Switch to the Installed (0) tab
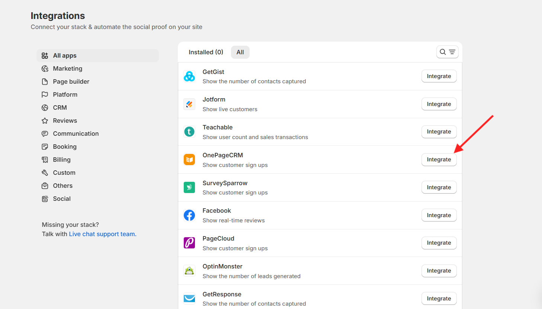 (x=206, y=52)
